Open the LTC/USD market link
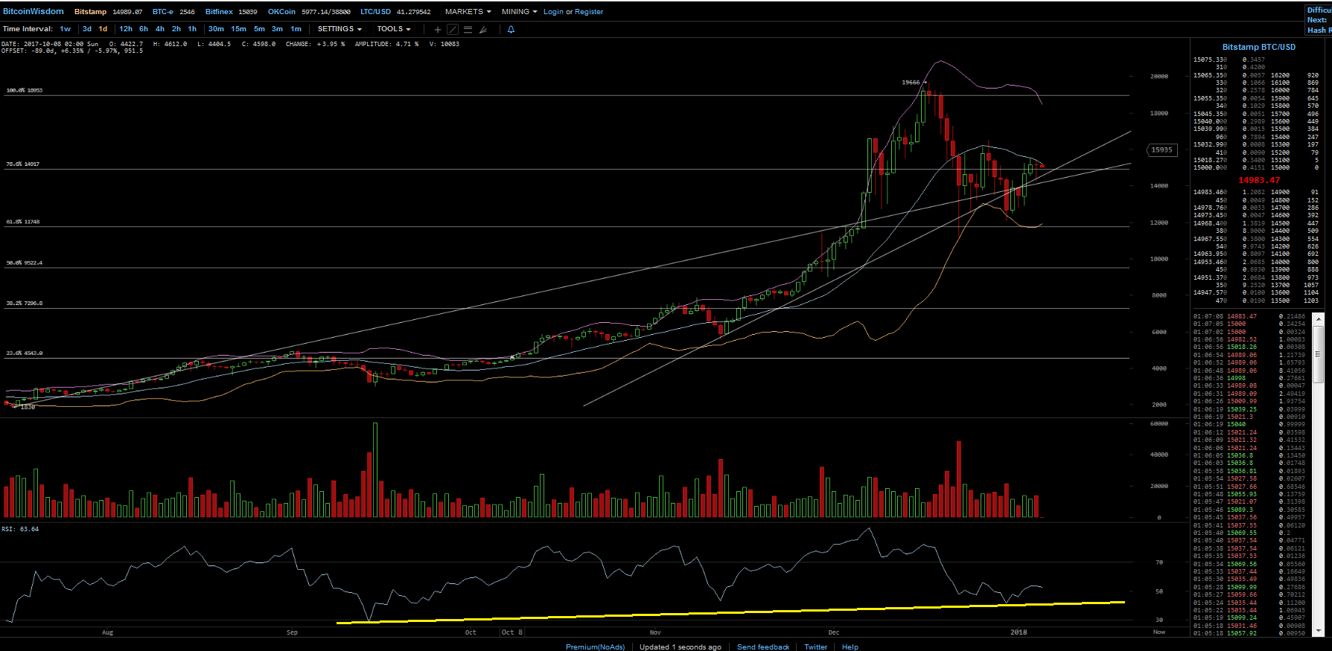 click(375, 12)
